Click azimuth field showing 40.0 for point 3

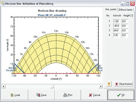(116, 31)
